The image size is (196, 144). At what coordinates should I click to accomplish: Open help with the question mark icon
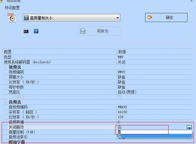click(x=36, y=31)
